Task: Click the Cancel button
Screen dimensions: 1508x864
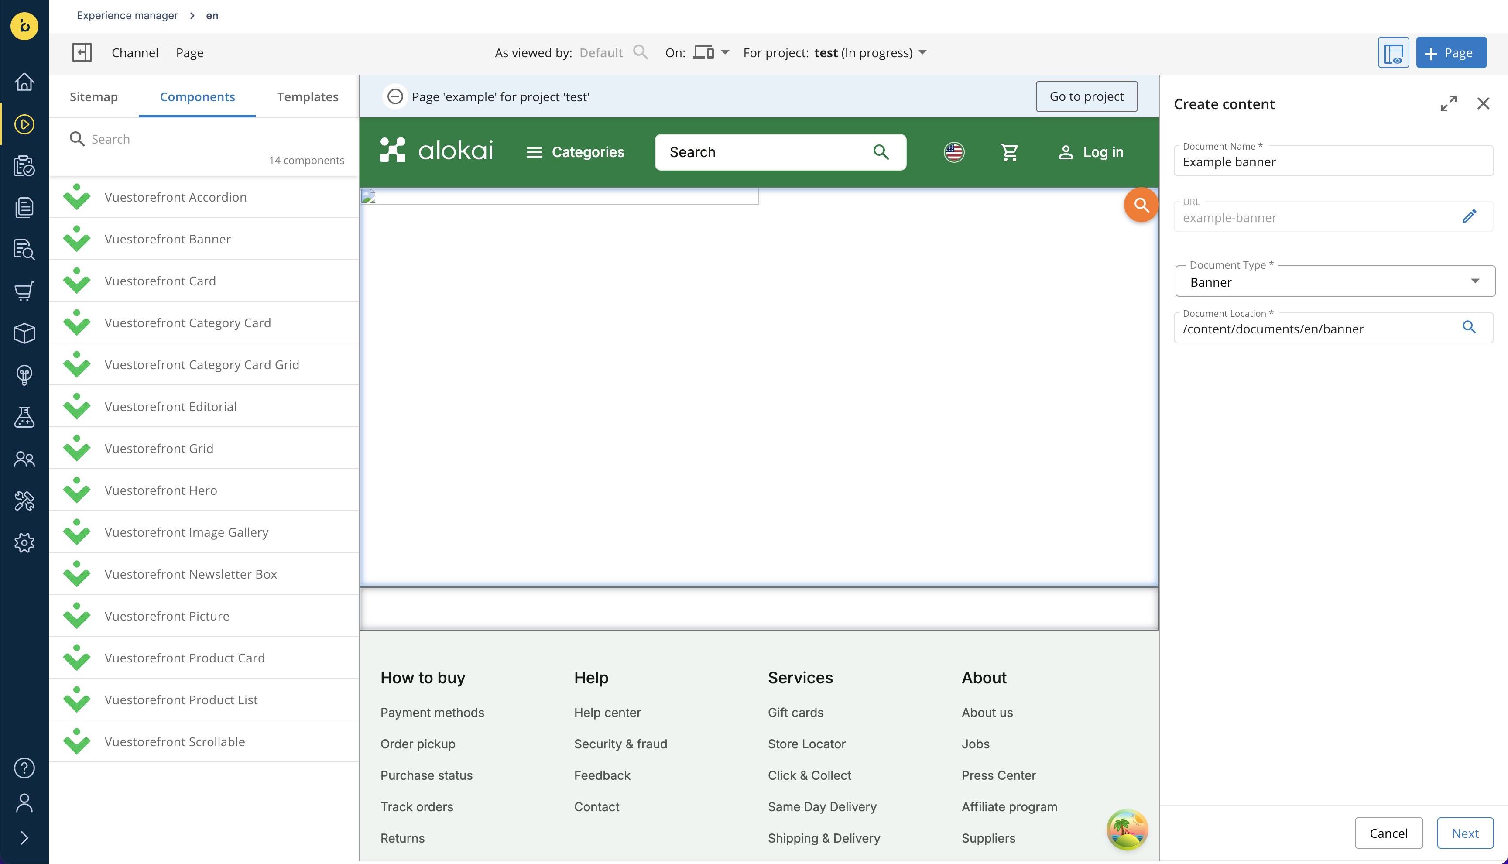Action: tap(1388, 833)
